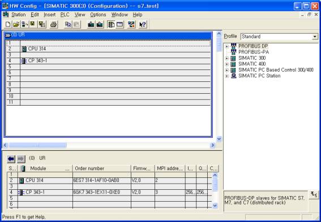This screenshot has width=321, height=222.
Task: Click the context Help arrow icon
Action: coord(143,24)
